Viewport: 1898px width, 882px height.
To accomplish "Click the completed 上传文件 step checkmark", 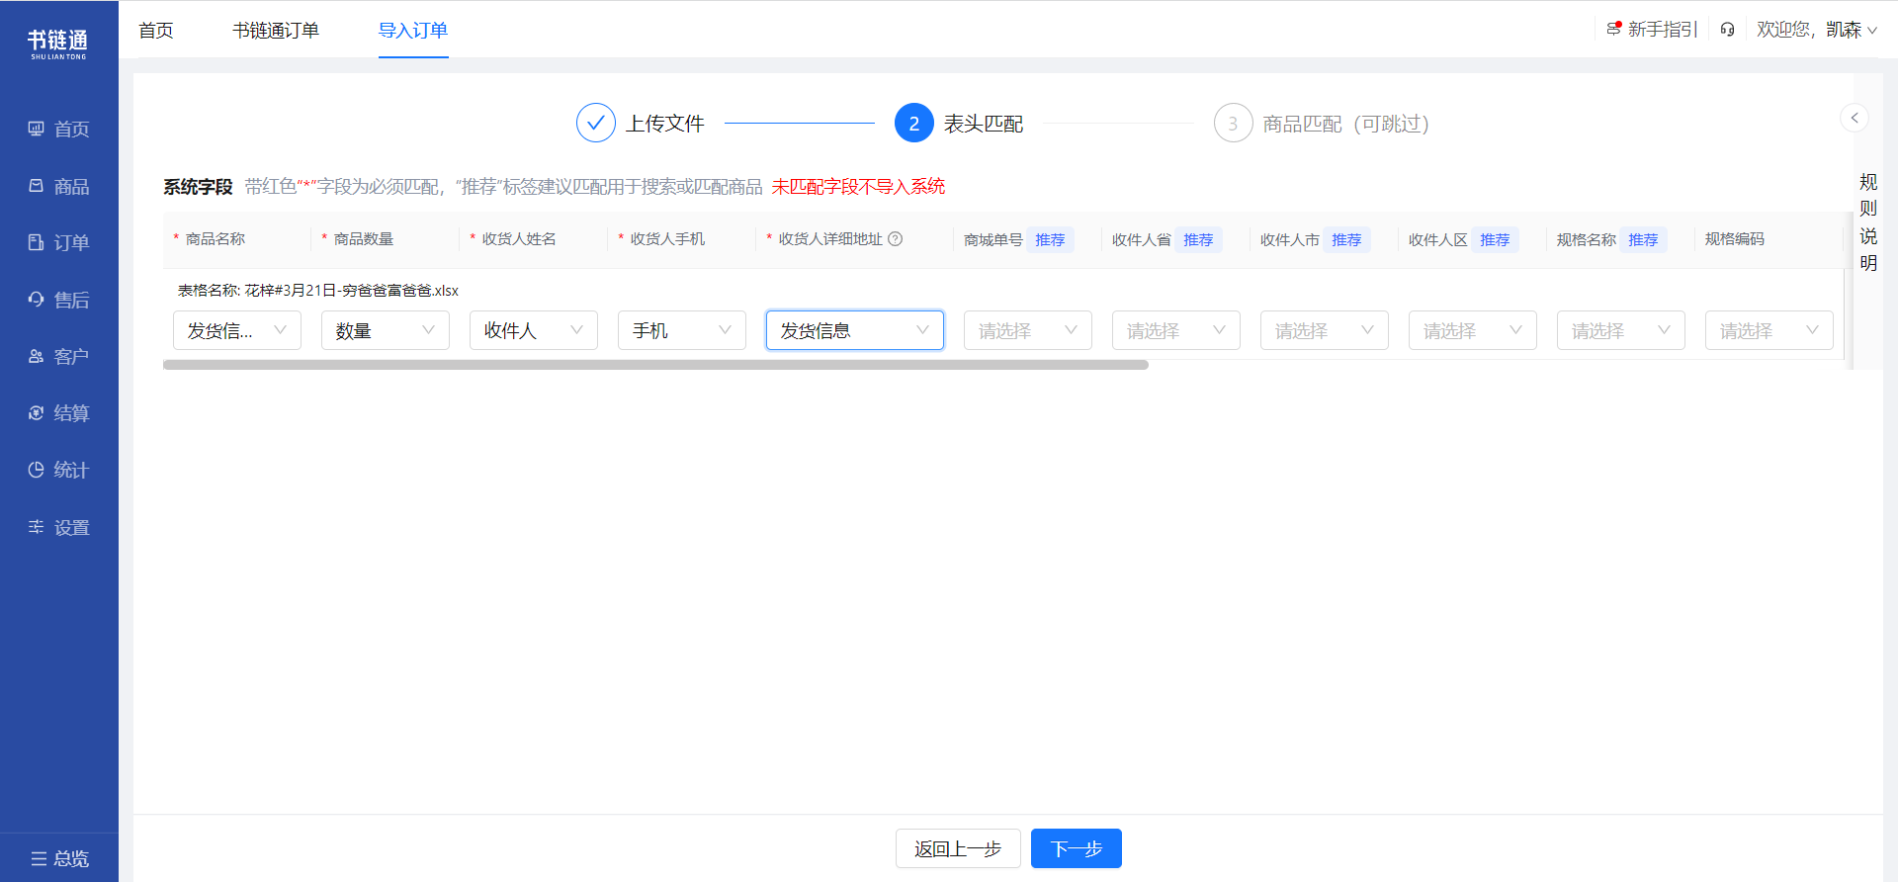I will [596, 123].
